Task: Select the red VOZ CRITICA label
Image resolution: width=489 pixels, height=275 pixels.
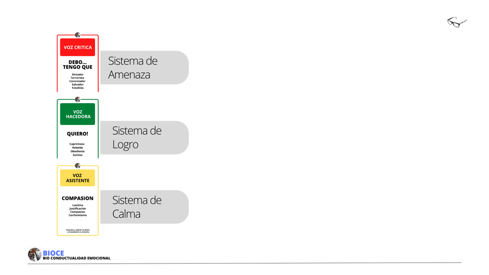Action: click(x=77, y=47)
